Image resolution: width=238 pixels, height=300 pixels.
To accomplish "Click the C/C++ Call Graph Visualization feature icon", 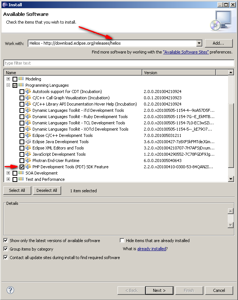I will coord(28,97).
